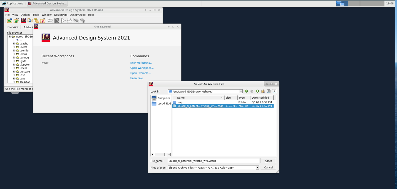Open the DesignKits menu
This screenshot has height=189, width=397.
pyautogui.click(x=61, y=15)
